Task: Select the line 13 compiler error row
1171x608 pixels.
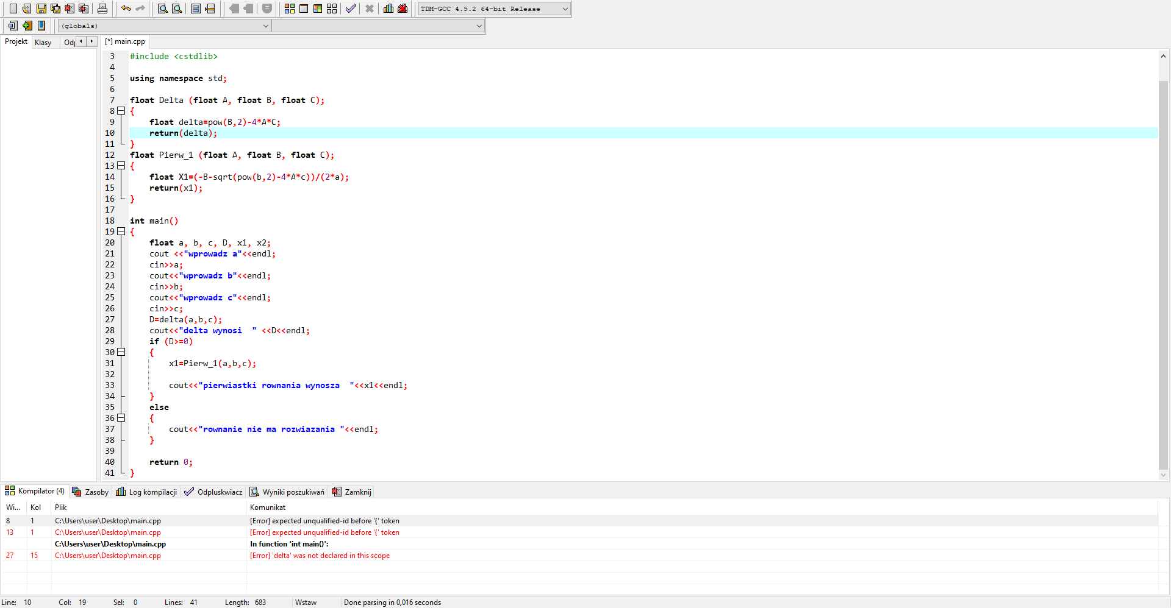Action: click(579, 532)
